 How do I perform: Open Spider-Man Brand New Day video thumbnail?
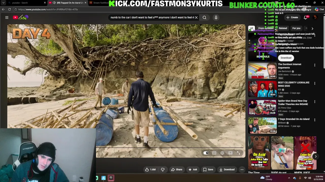click(262, 107)
